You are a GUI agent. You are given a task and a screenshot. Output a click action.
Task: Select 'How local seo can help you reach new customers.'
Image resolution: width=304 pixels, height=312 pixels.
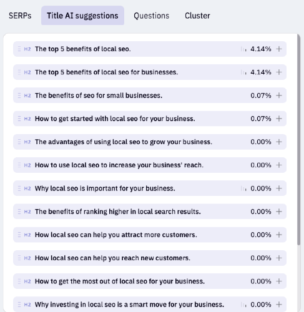click(150, 258)
